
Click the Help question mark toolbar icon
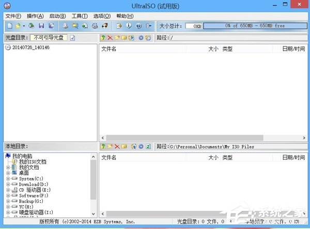(138, 26)
